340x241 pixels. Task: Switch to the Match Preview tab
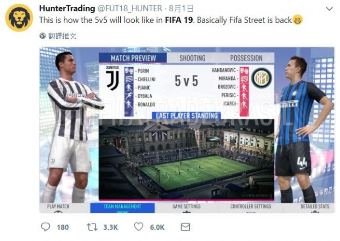(133, 58)
